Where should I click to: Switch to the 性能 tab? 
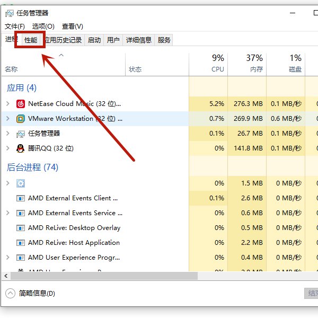31,40
